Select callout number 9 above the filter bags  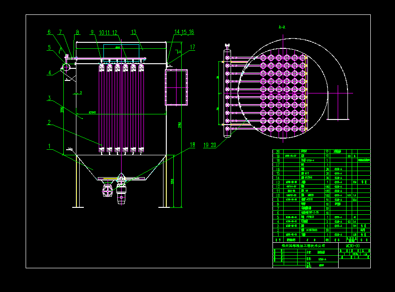pos(92,32)
